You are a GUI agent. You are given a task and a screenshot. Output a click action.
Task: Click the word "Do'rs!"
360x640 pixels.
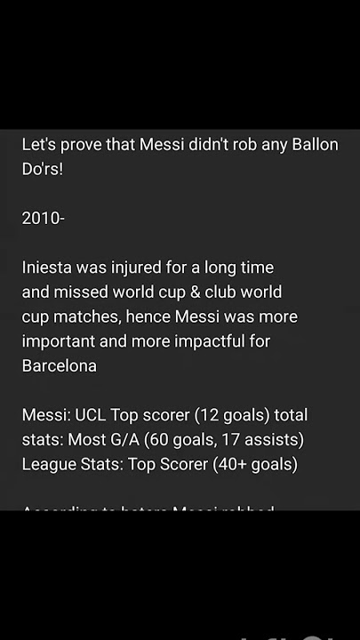pyautogui.click(x=43, y=170)
